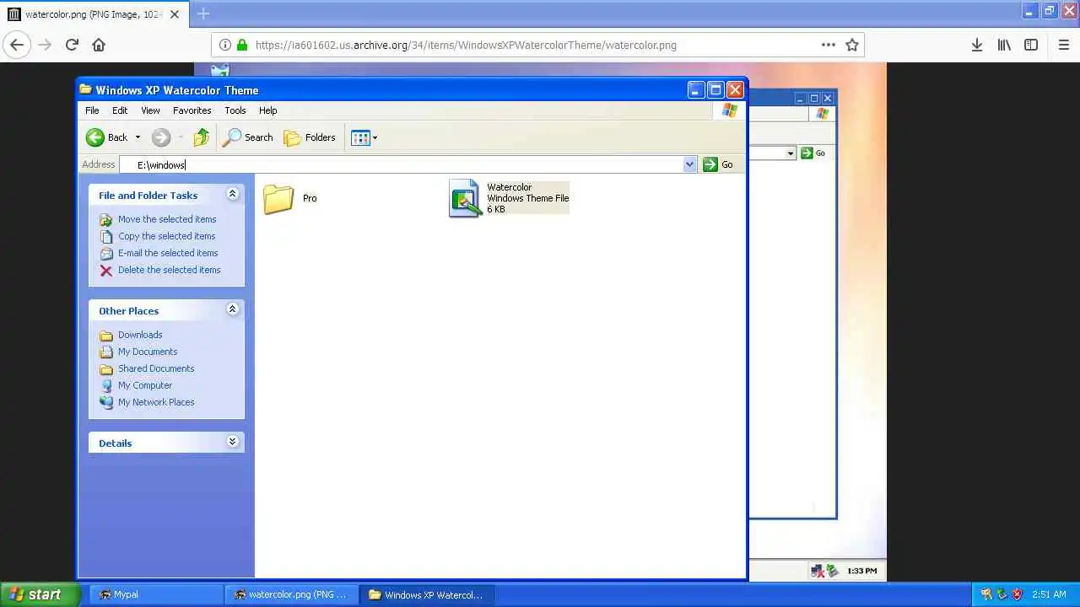The height and width of the screenshot is (607, 1080).
Task: Close the watercolor.png tab
Action: point(175,14)
